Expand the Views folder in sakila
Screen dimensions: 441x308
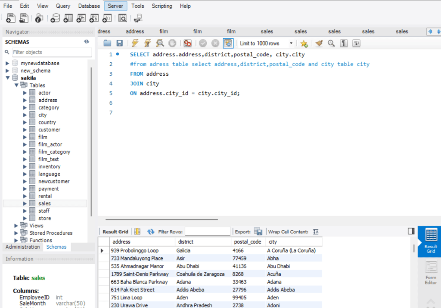click(16, 226)
